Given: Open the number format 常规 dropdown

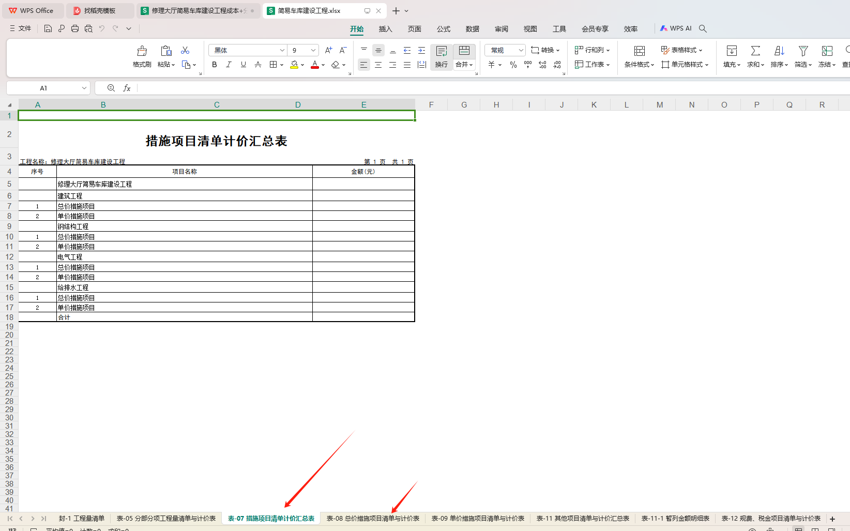Looking at the screenshot, I should pos(521,50).
